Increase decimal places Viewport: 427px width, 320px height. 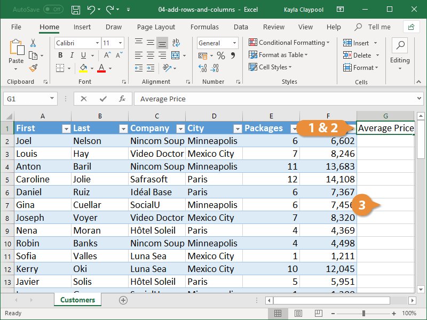(x=203, y=68)
